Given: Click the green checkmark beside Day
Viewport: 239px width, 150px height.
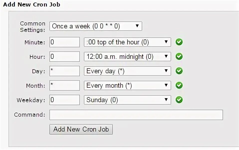Looking at the screenshot, I should point(179,71).
